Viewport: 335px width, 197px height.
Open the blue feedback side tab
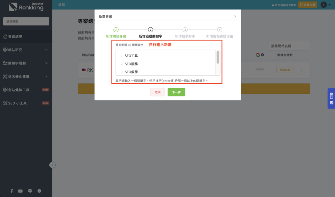coord(331,98)
